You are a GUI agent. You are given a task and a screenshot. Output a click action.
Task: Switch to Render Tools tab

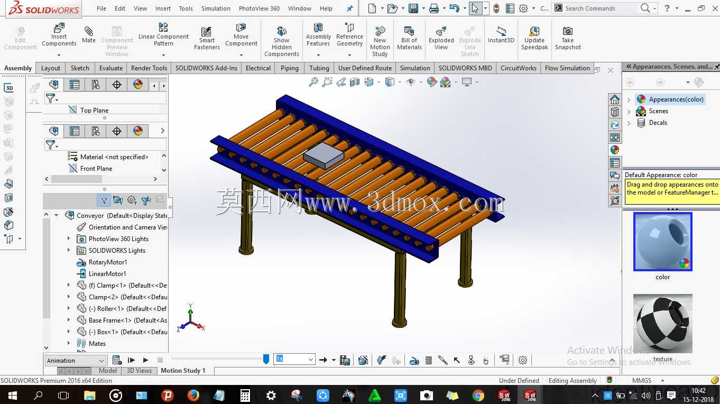(149, 68)
